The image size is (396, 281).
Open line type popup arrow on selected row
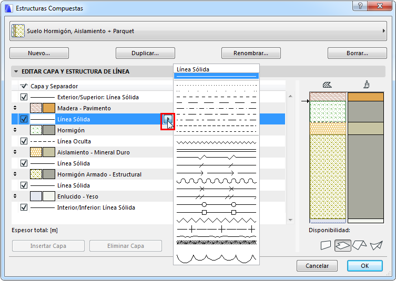point(168,119)
